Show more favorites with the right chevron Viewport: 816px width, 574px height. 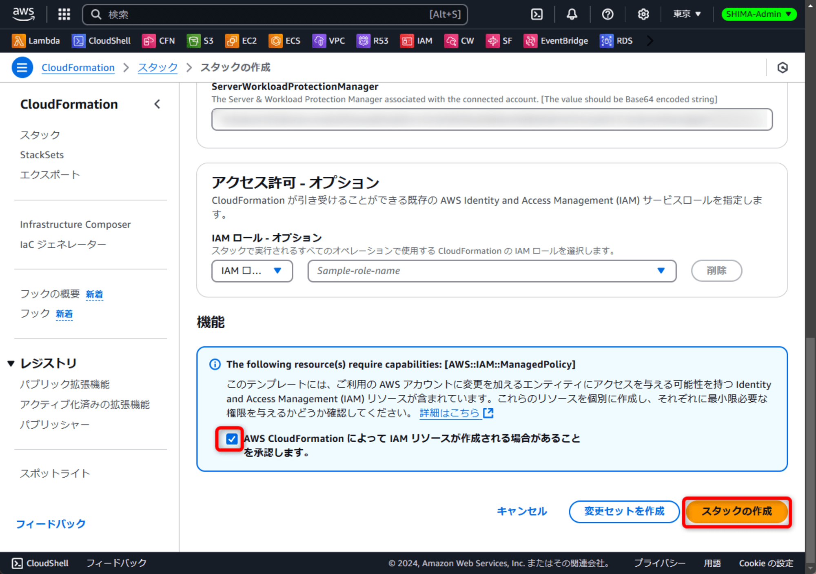click(x=650, y=41)
